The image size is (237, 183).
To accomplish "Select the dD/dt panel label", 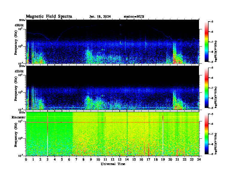I will point(19,71).
